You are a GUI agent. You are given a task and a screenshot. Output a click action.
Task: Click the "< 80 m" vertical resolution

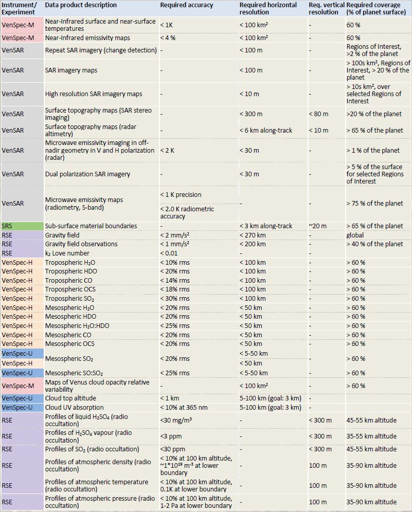point(318,114)
